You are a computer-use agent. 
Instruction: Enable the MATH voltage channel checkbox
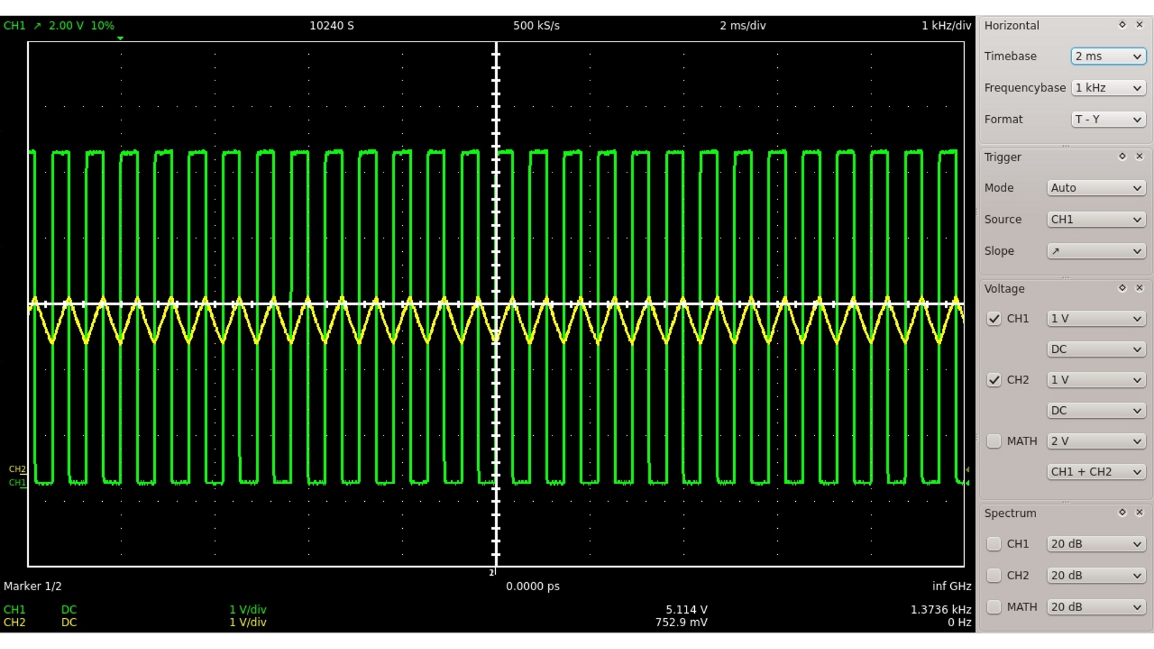[994, 441]
